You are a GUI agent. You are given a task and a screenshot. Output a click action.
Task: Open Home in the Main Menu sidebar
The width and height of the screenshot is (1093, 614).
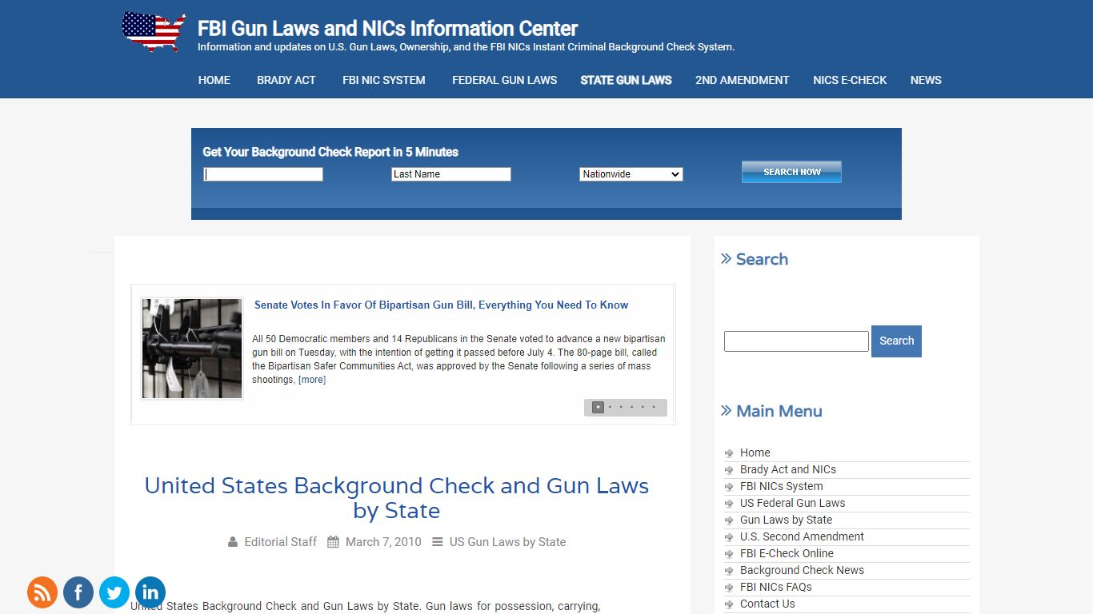pyautogui.click(x=755, y=453)
